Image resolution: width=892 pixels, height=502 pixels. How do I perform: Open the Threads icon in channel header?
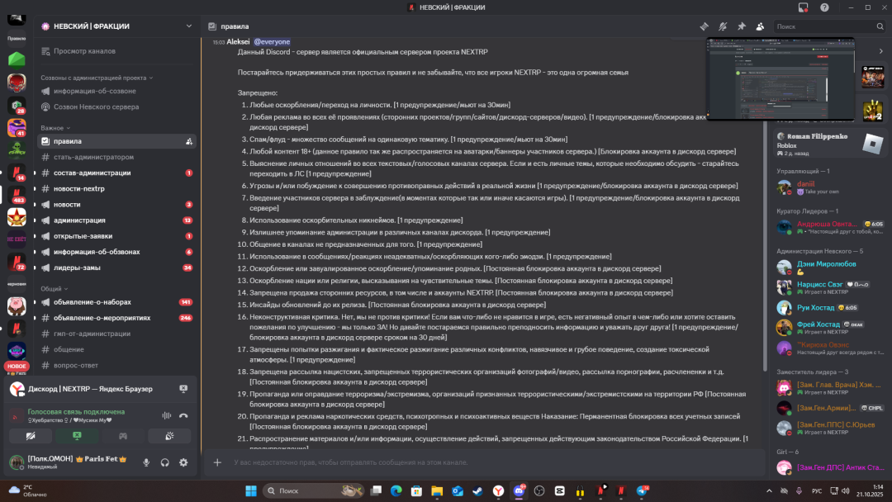coord(705,26)
